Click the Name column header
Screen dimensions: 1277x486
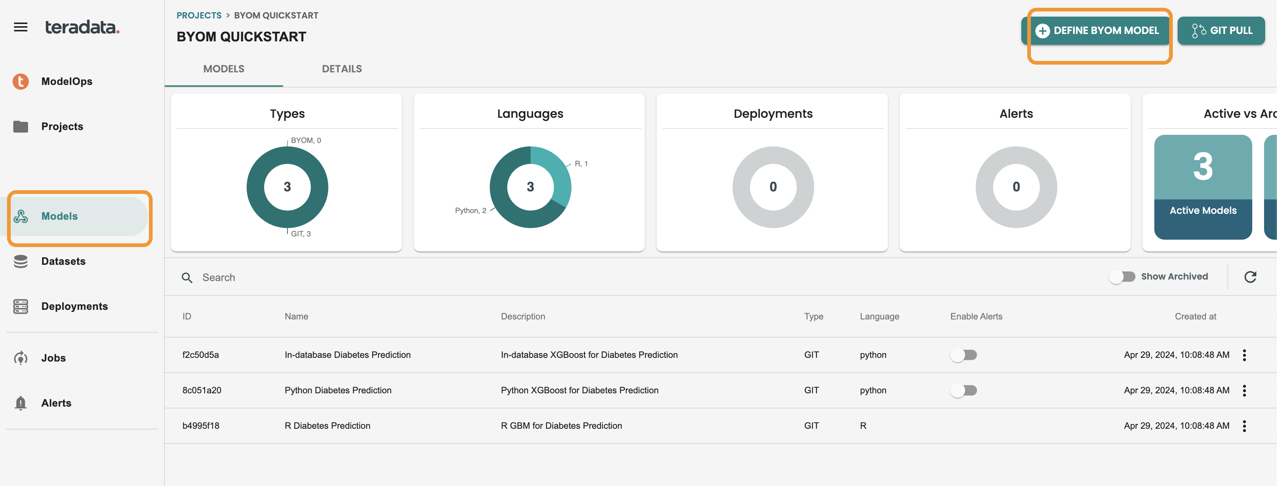tap(296, 316)
